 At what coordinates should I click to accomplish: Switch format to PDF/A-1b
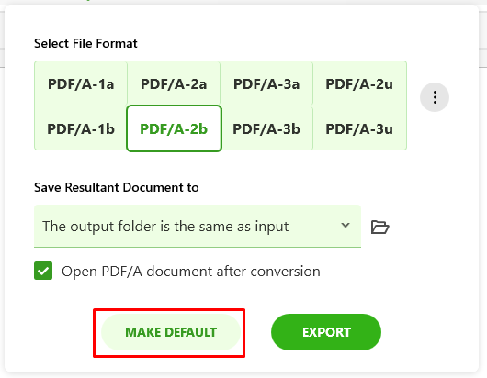click(x=81, y=128)
